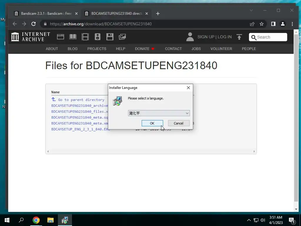The image size is (301, 226).
Task: Open the PEOPLE menu item
Action: point(249,49)
